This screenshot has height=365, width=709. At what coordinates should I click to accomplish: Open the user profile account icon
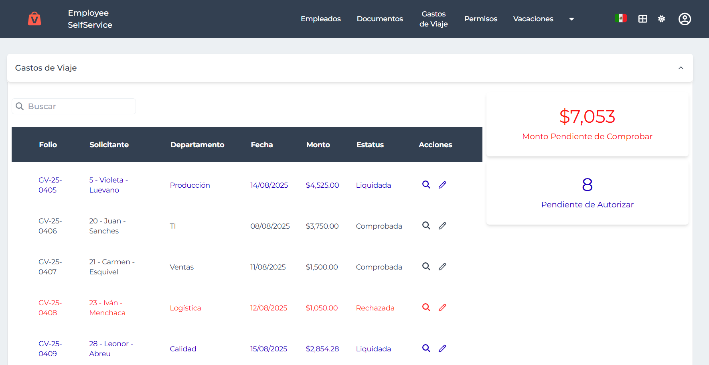[x=685, y=19]
